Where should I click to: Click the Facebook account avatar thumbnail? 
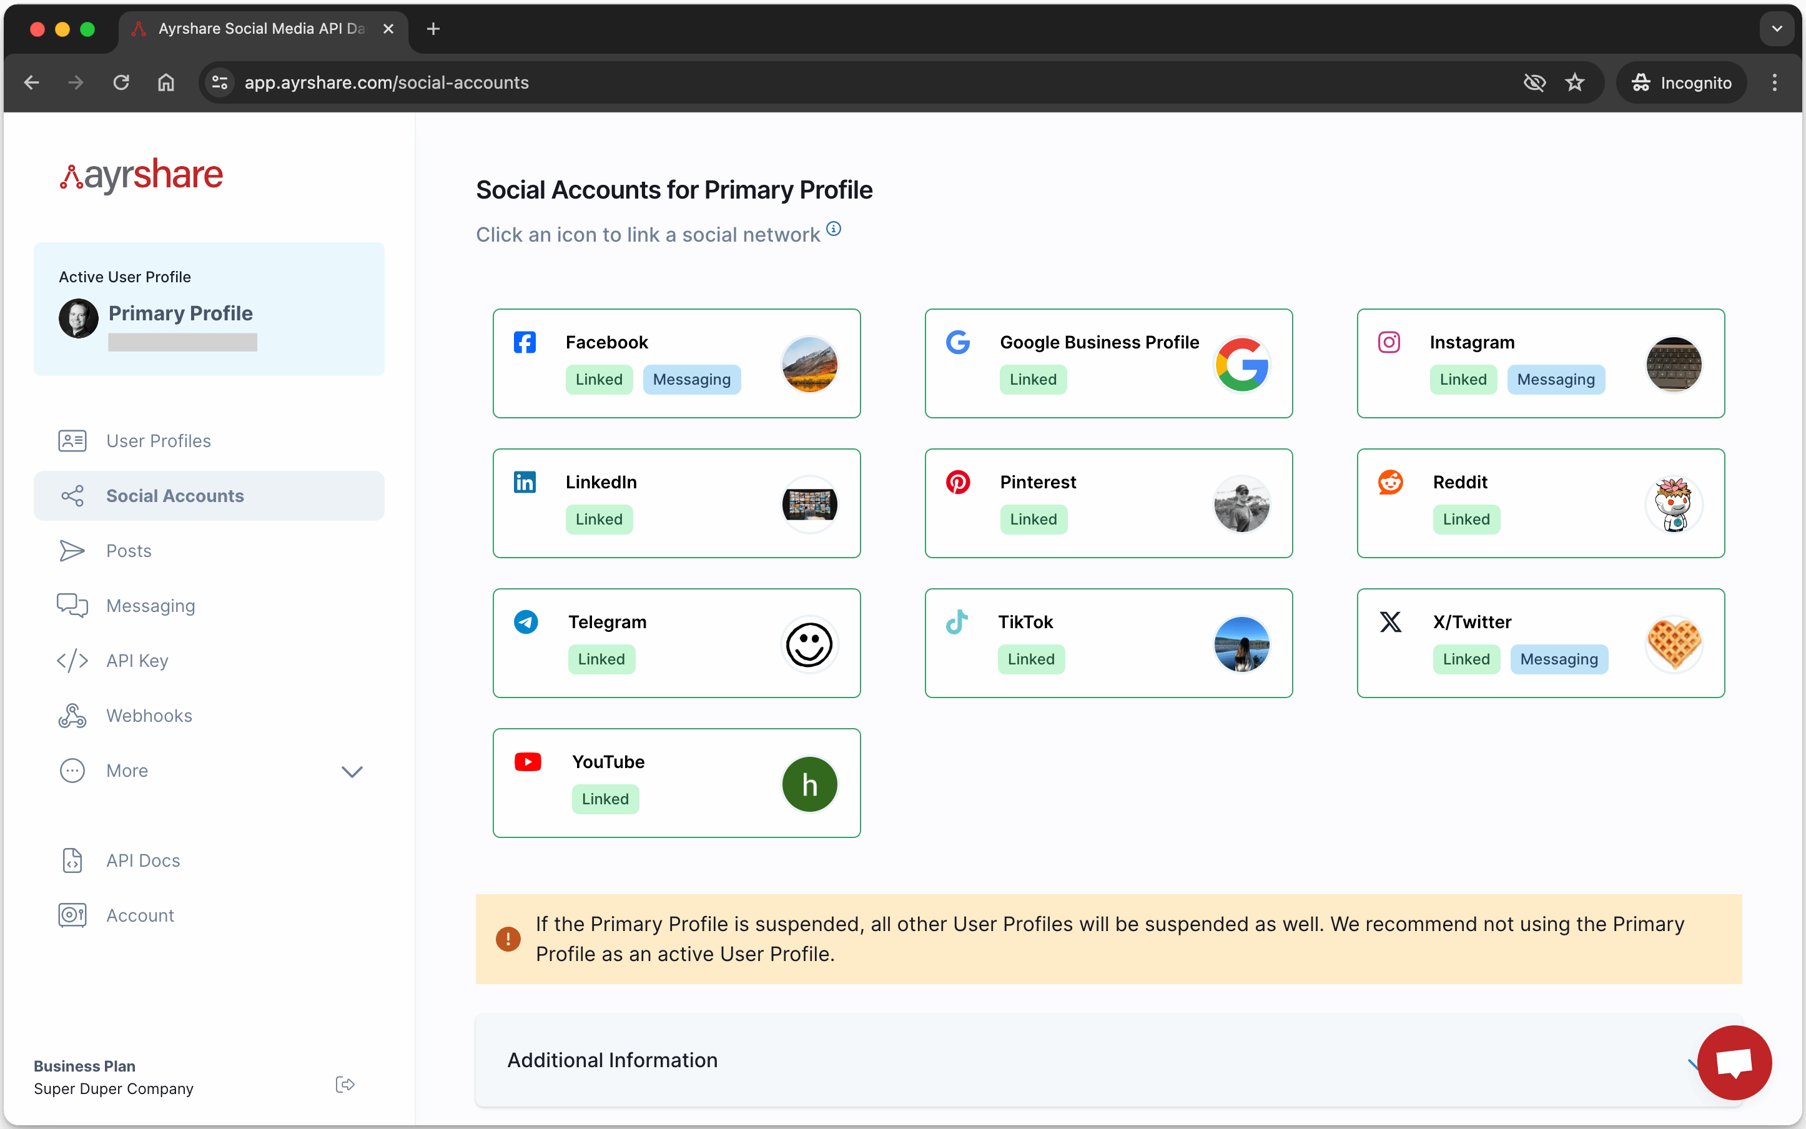809,365
